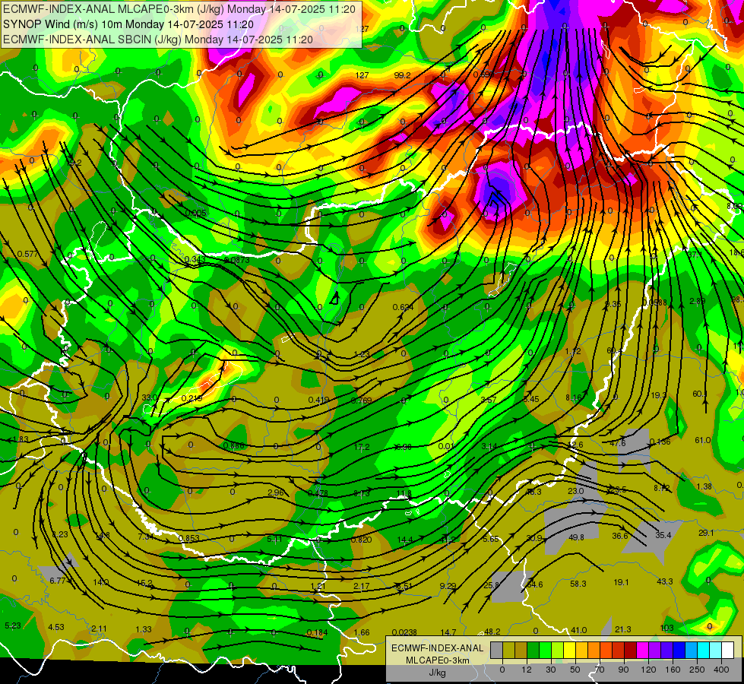
Task: Click the legend tick label 250
Action: coord(697,670)
